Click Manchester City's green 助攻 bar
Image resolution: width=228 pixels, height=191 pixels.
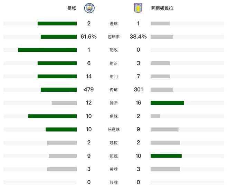[47, 50]
